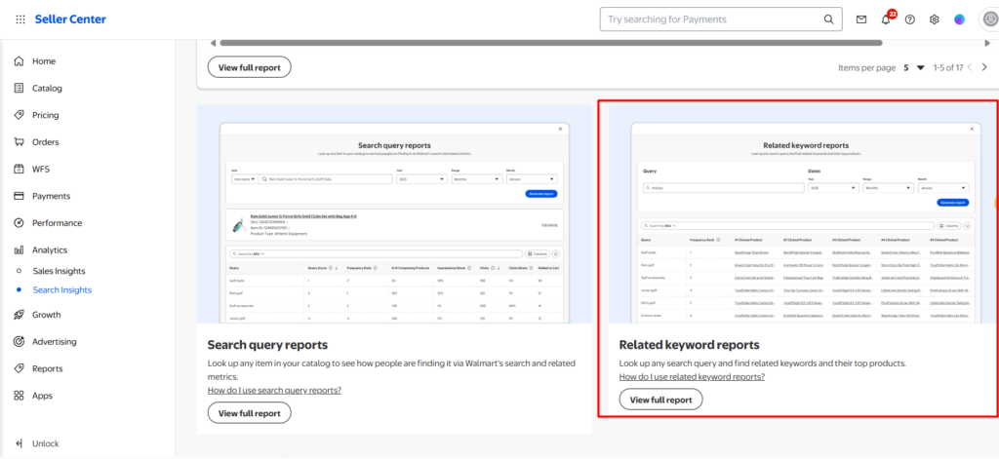Click the Try searching for Payments field
Viewport: 999px width, 459px height.
721,19
